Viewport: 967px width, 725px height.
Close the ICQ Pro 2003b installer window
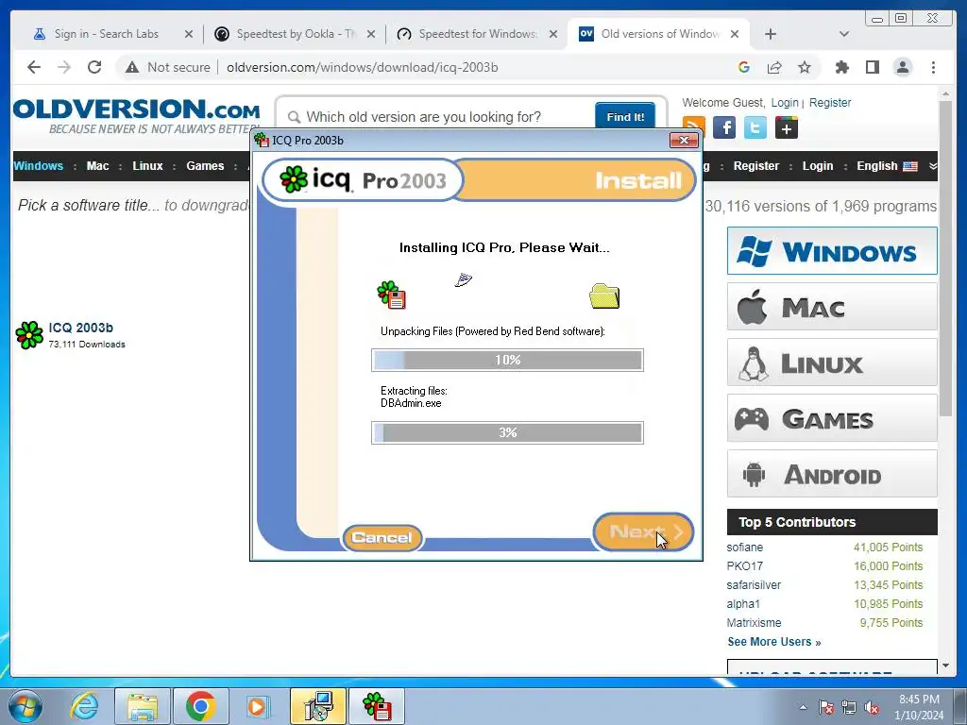tap(684, 141)
